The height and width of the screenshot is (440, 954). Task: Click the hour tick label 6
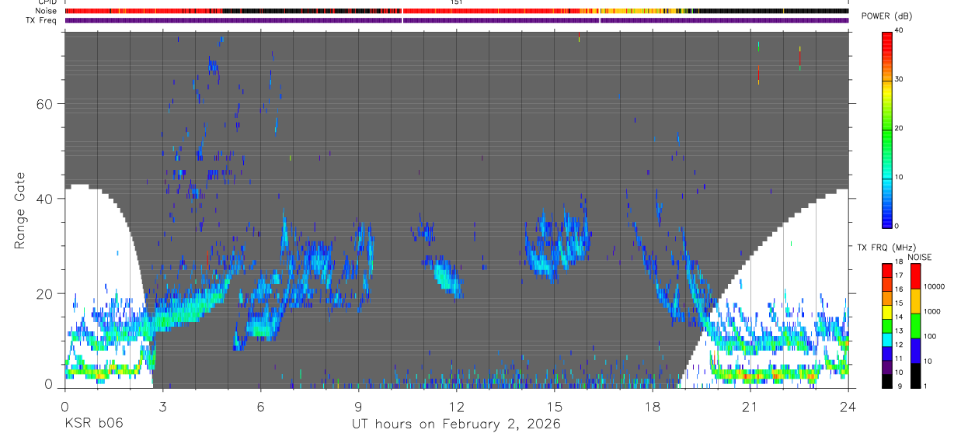(x=260, y=406)
